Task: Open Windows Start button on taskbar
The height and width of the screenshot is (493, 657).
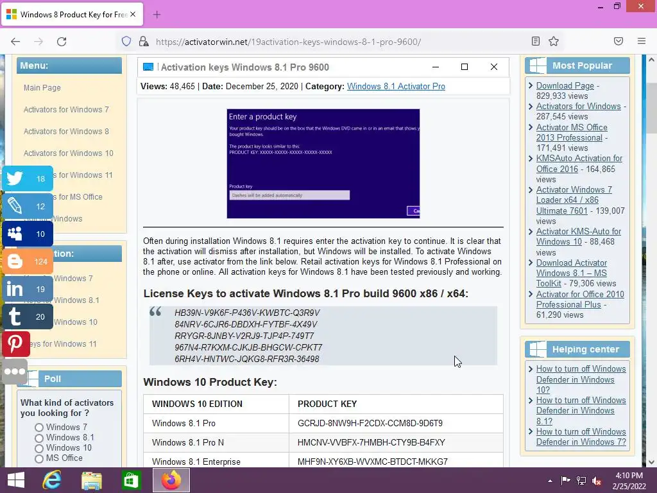Action: click(x=16, y=480)
